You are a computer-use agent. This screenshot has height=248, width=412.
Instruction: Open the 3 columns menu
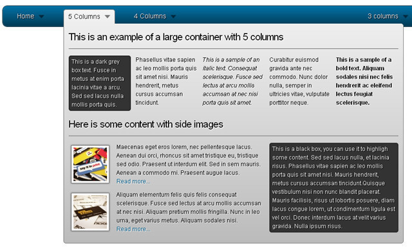tap(383, 16)
